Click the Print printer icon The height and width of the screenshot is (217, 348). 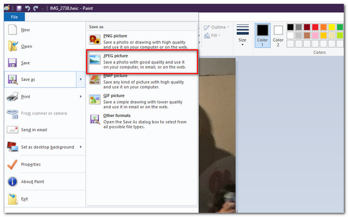point(12,96)
